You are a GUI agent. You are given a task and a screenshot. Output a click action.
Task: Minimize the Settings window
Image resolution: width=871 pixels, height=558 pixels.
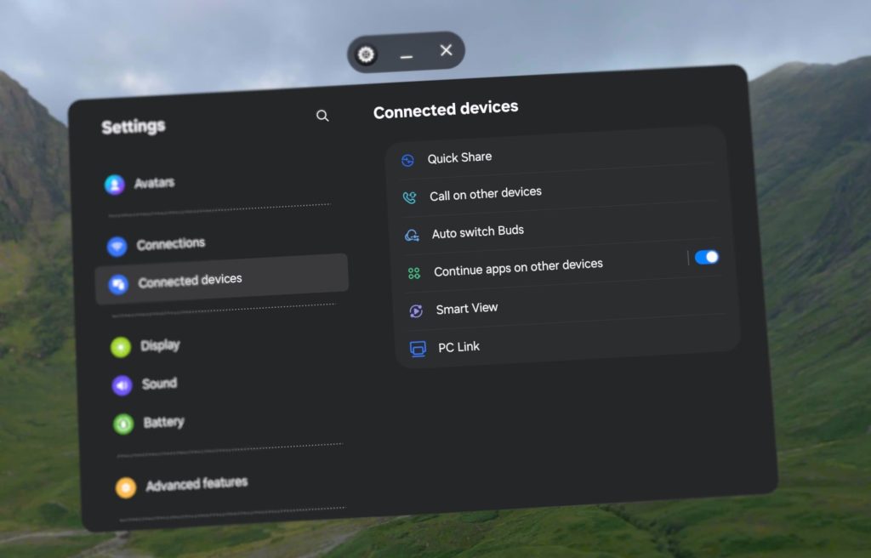point(407,55)
